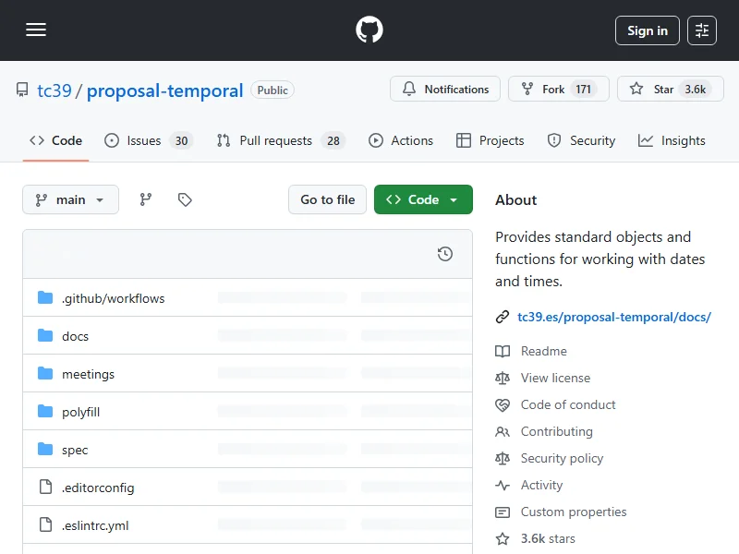Click the .github/workflows folder

click(x=113, y=298)
